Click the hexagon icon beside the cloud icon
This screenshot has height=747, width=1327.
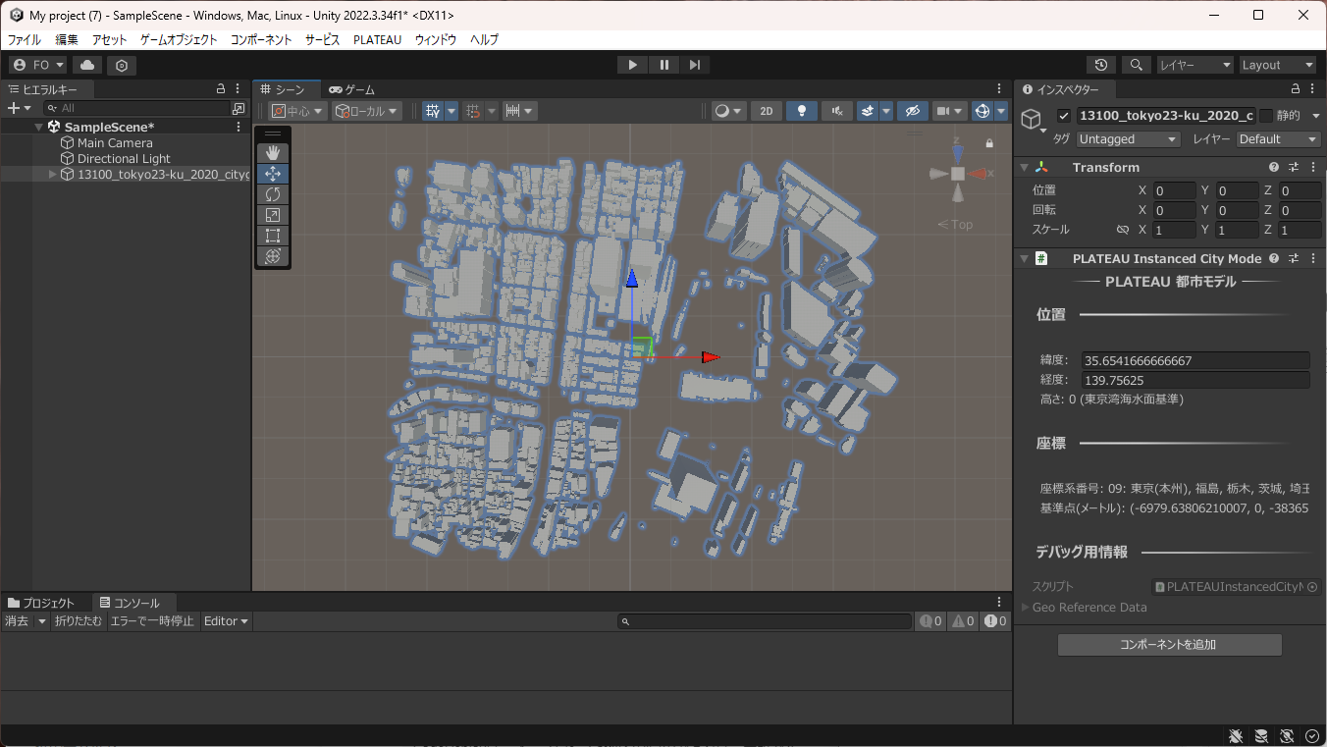[122, 65]
